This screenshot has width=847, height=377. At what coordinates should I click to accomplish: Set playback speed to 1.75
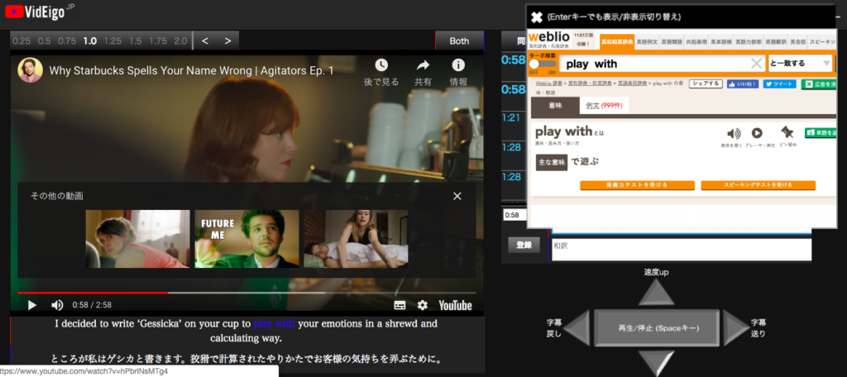[x=158, y=41]
